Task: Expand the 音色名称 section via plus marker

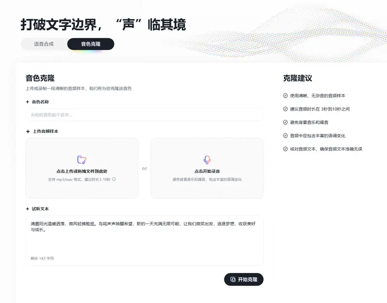Action: click(27, 102)
